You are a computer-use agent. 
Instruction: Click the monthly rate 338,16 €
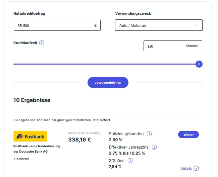click(x=79, y=140)
